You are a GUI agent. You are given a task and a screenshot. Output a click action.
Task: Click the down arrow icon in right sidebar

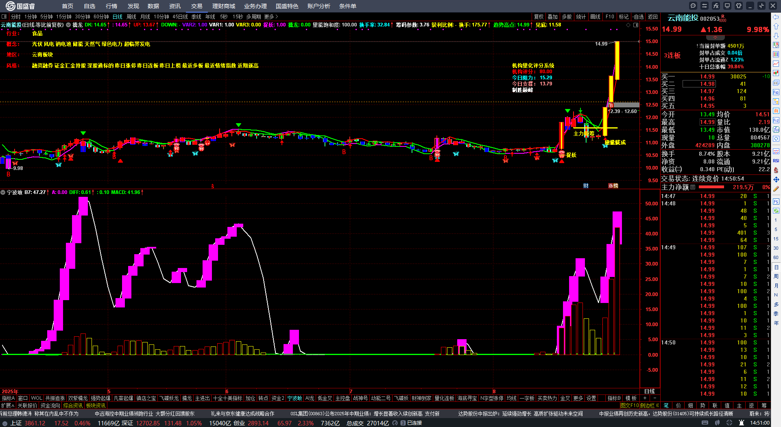click(776, 36)
